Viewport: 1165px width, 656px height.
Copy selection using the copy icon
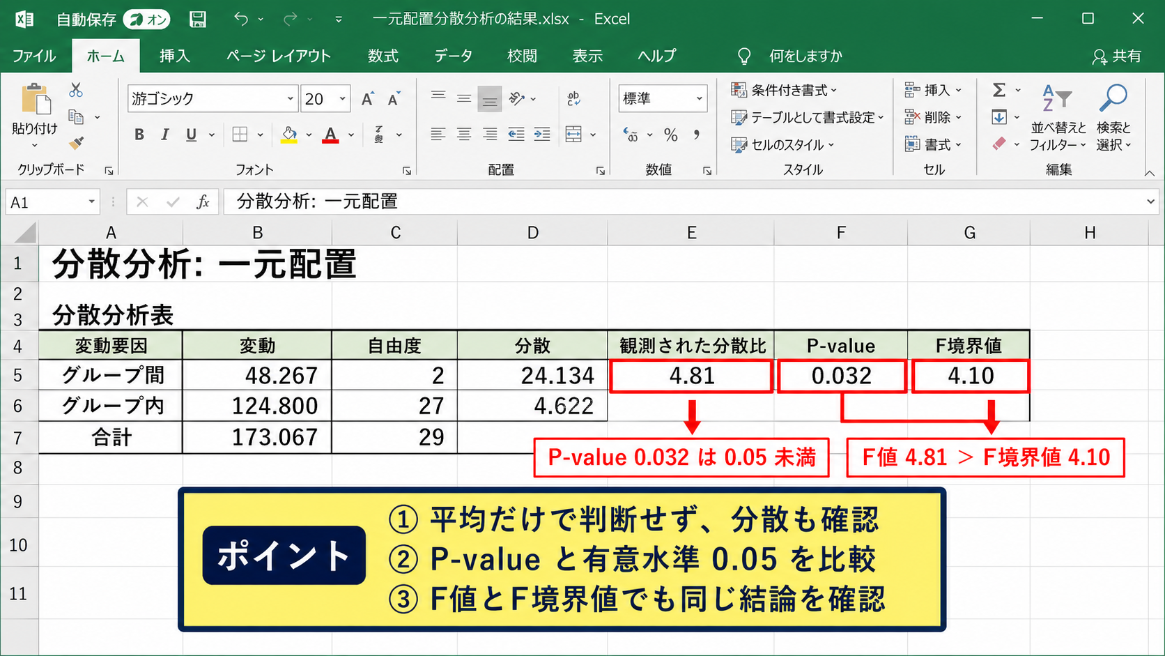[x=76, y=117]
